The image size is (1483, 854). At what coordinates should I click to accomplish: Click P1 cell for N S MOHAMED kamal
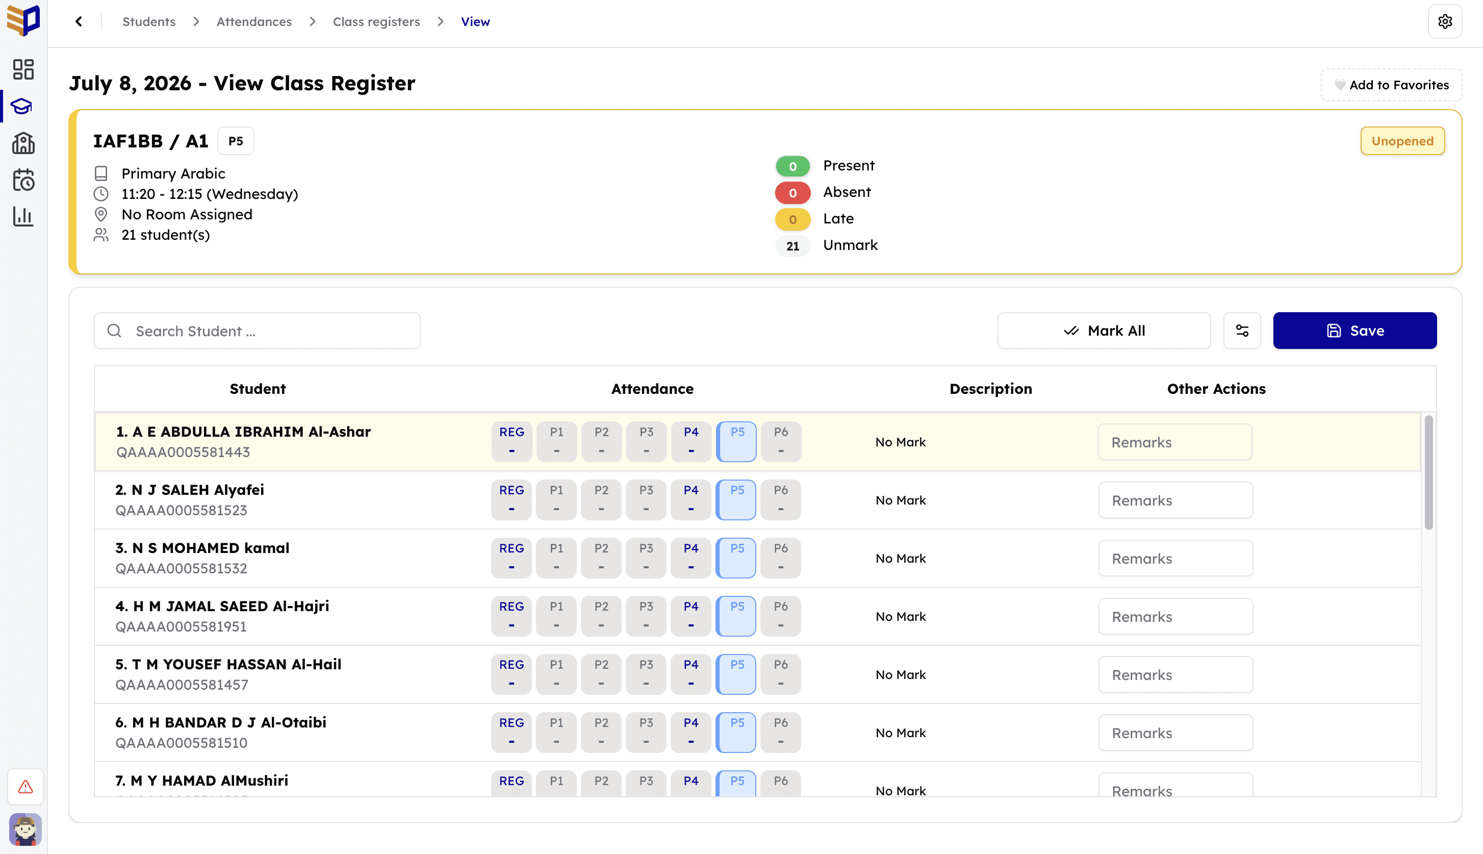[556, 558]
